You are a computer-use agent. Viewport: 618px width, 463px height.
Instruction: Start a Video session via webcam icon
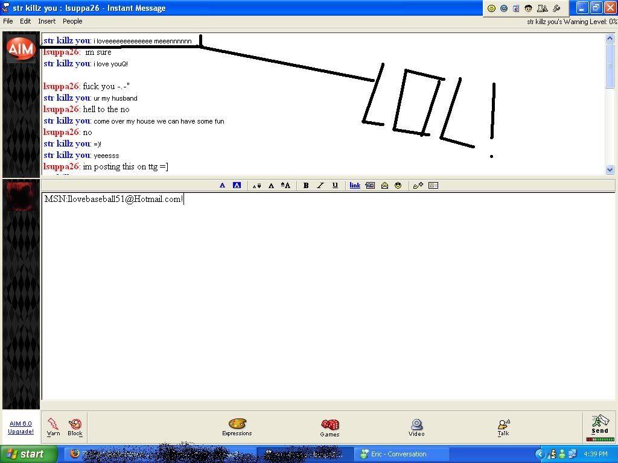pyautogui.click(x=416, y=425)
